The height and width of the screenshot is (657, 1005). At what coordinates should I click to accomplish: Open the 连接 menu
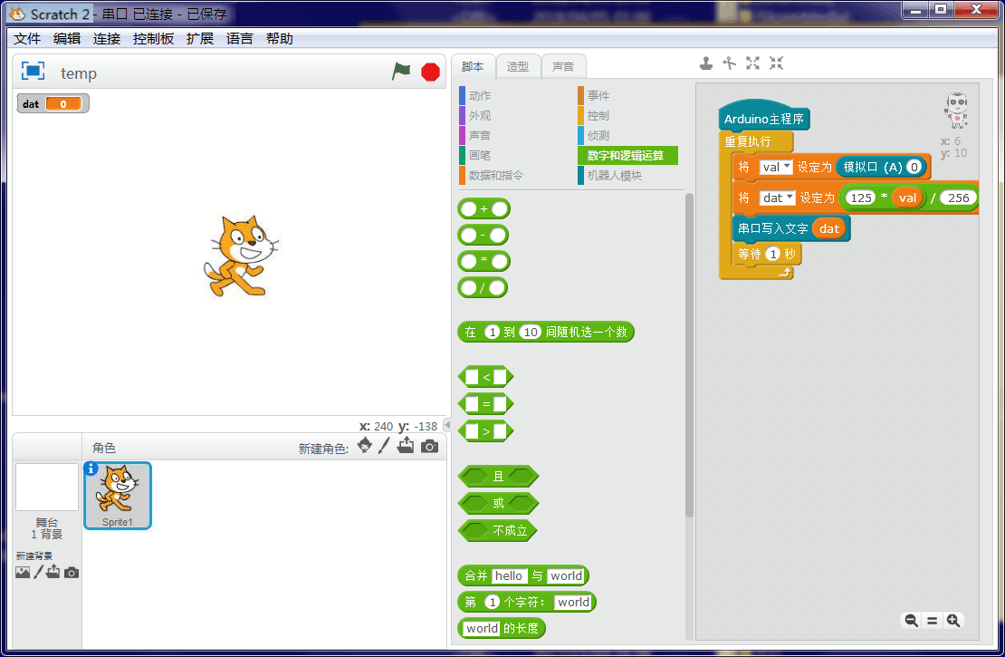[x=107, y=38]
